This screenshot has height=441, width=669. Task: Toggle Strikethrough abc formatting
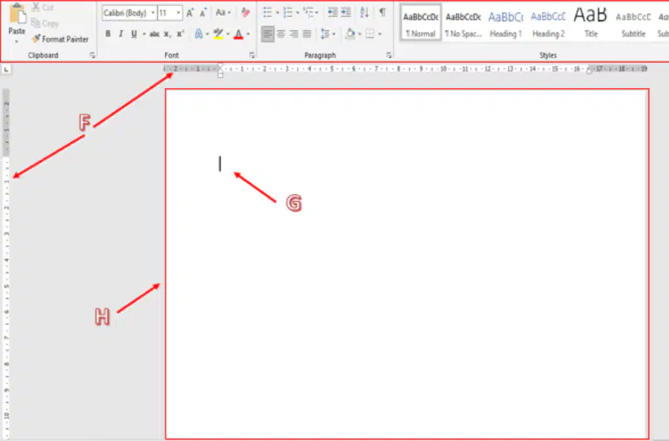coord(154,34)
